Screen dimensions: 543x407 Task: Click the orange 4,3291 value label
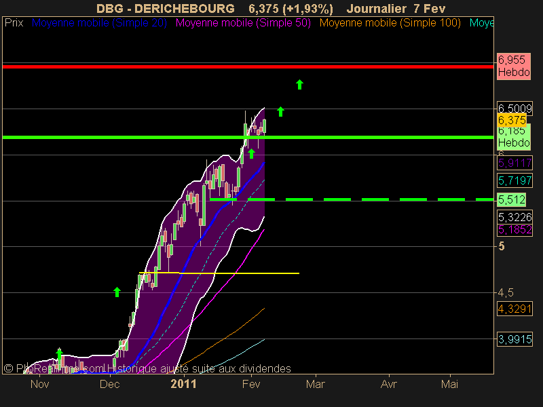[514, 309]
